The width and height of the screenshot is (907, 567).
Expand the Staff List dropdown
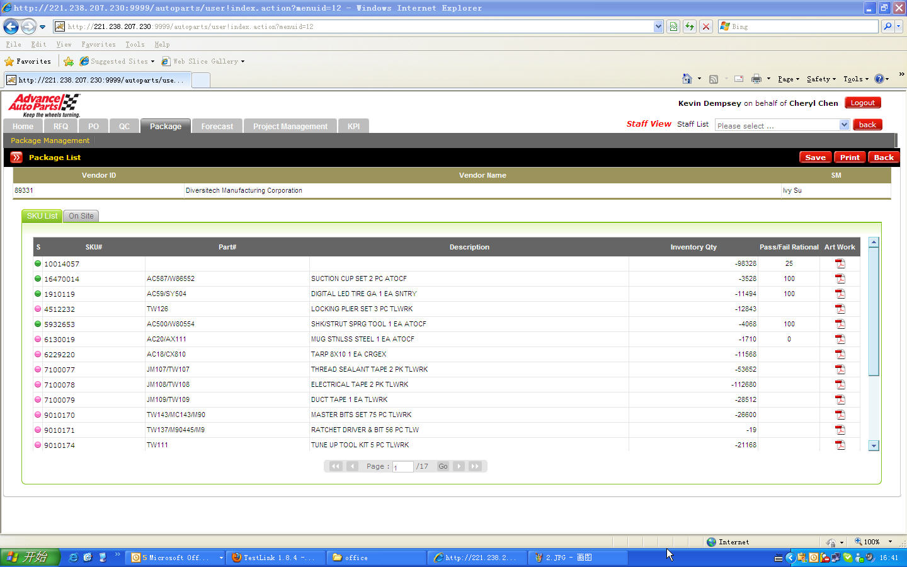coord(844,125)
